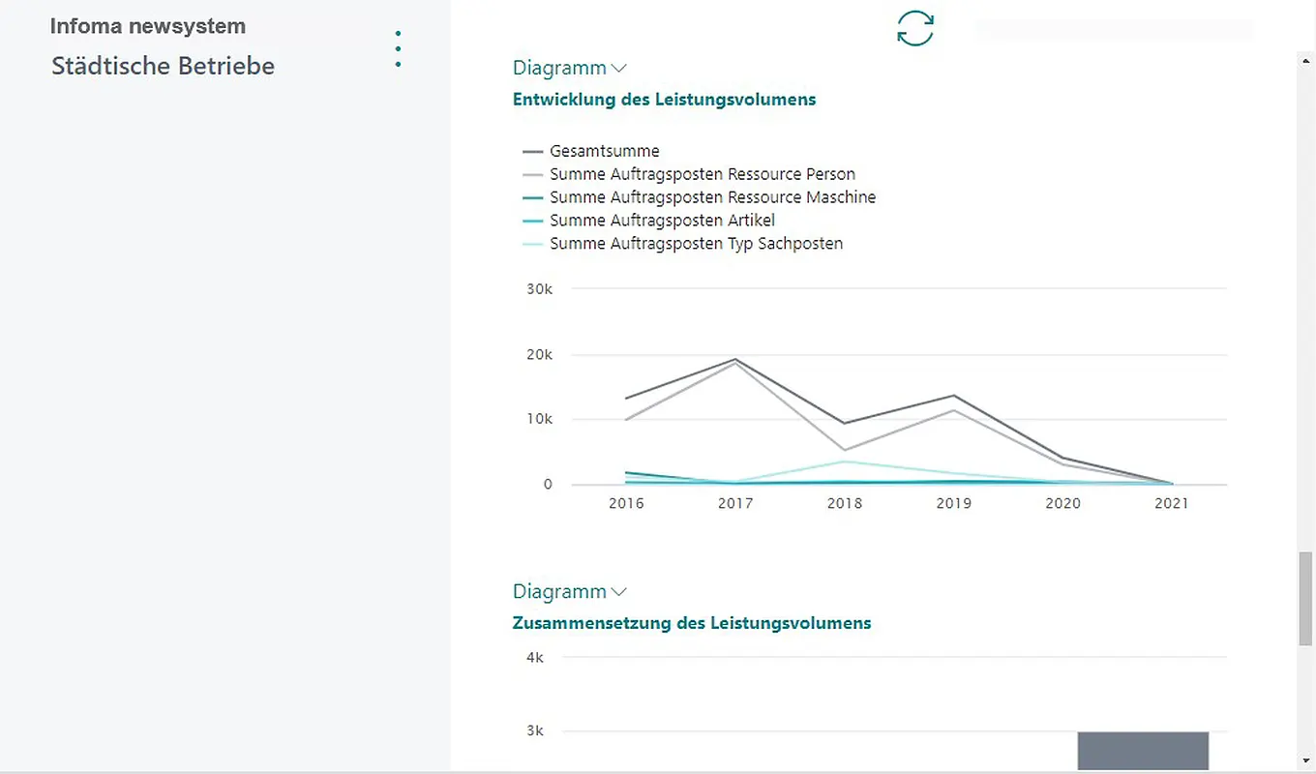This screenshot has height=774, width=1316.
Task: Click the Gesamtsumme dark gray legend line
Action: 532,152
